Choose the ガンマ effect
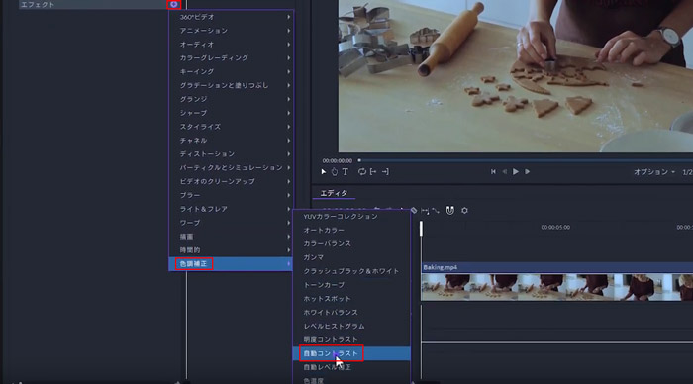Image resolution: width=693 pixels, height=384 pixels. 351,257
